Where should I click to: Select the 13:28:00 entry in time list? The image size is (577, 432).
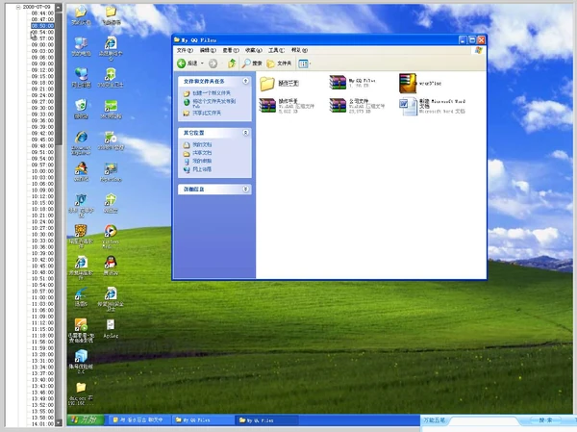42,354
